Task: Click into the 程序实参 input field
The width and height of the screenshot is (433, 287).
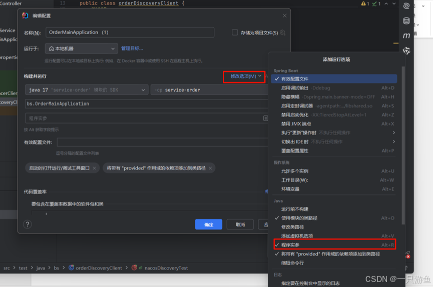Action: (146, 118)
